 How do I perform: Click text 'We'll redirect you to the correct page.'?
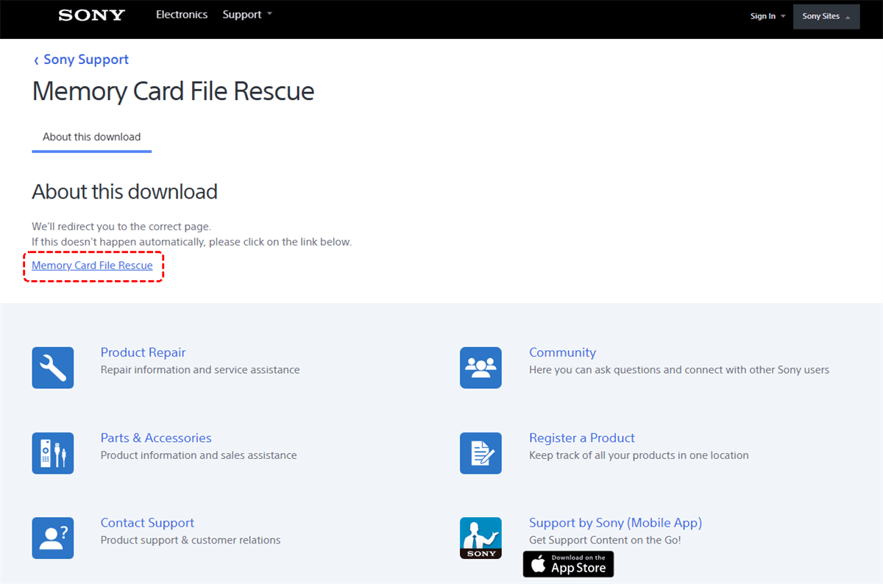[x=121, y=227]
